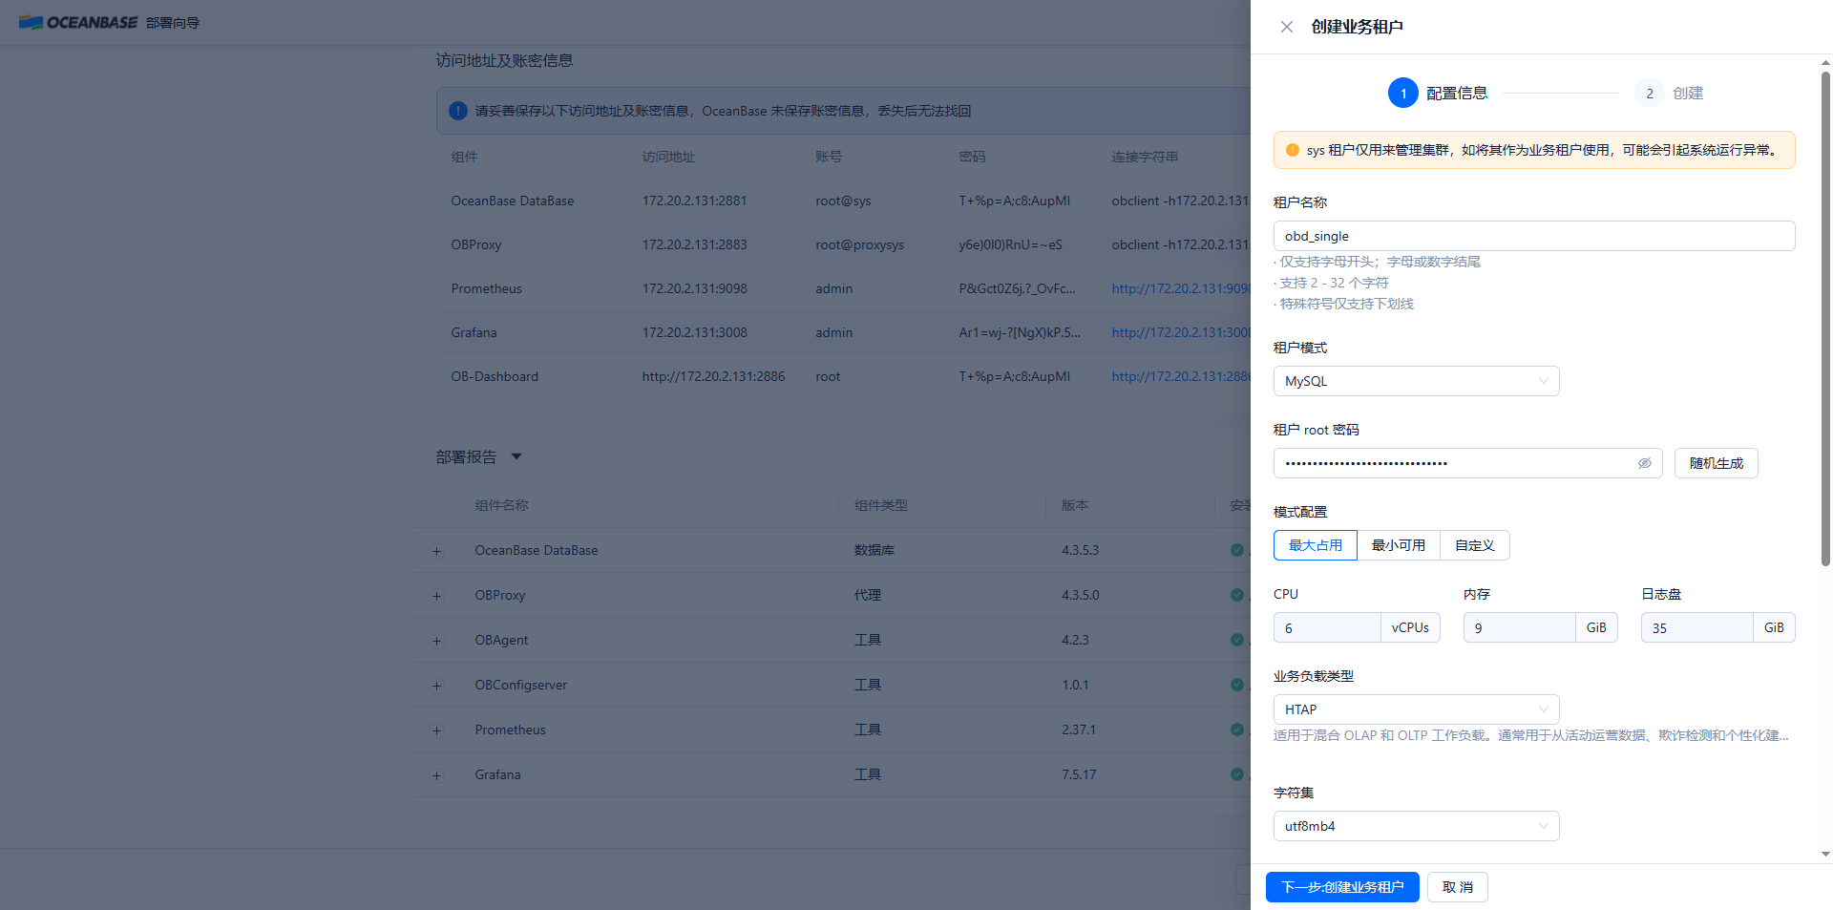Click the 代理 component type cell

pyautogui.click(x=867, y=595)
